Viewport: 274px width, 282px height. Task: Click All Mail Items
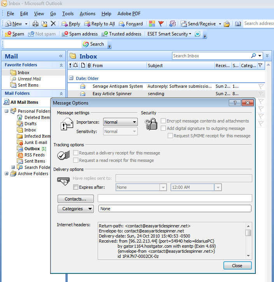24,102
